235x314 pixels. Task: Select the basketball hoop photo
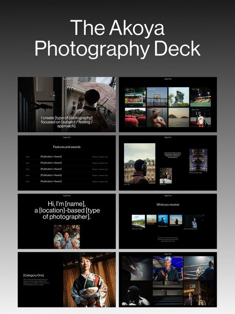point(157,97)
